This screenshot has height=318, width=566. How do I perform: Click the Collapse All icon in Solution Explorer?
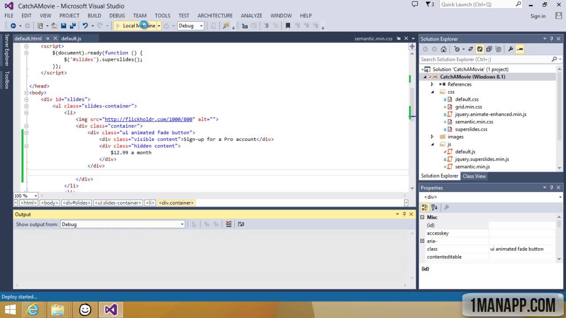[489, 49]
